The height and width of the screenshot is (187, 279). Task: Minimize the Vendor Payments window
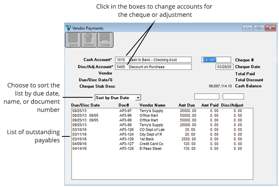coord(248,28)
